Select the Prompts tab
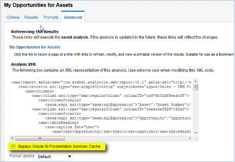 point(51,17)
